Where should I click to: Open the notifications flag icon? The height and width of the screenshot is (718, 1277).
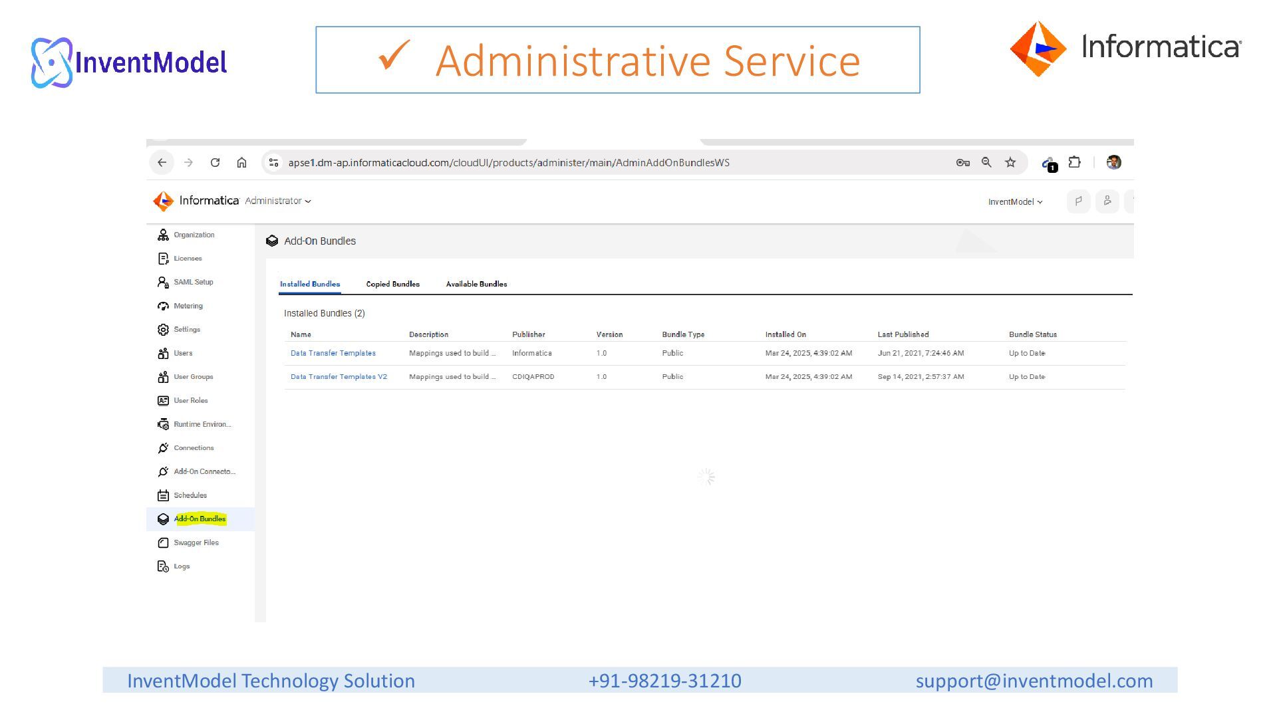click(1078, 201)
